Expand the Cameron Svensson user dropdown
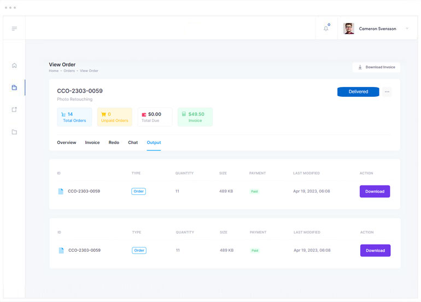The height and width of the screenshot is (302, 421). (407, 28)
